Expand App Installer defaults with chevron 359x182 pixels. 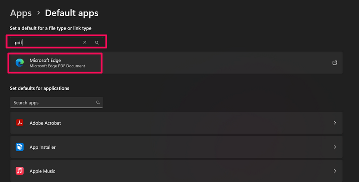(x=335, y=147)
